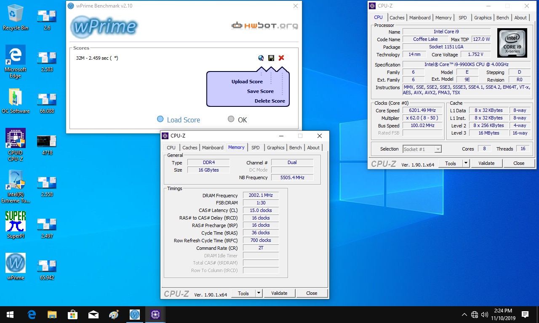The image size is (539, 323).
Task: Select the 65.942 file on desktop
Action: point(47,270)
